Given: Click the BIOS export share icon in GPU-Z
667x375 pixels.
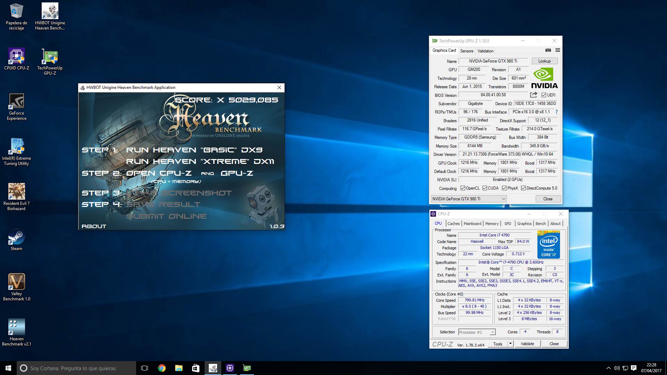Looking at the screenshot, I should pyautogui.click(x=534, y=95).
